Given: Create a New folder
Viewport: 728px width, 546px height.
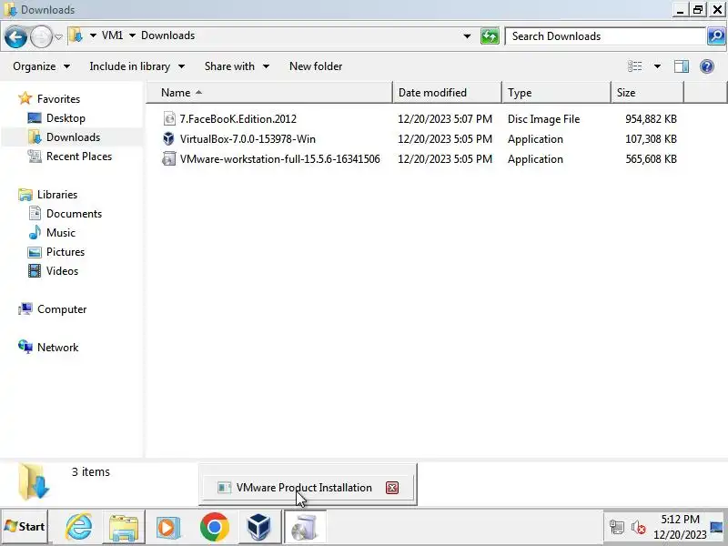Looking at the screenshot, I should [x=316, y=66].
